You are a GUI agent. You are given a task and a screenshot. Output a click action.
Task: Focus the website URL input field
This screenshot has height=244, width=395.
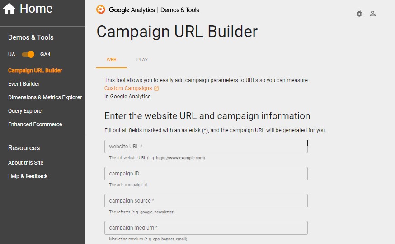(206, 147)
